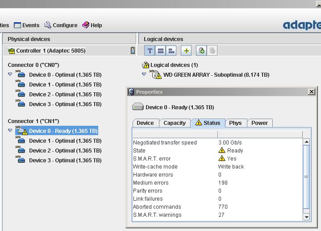Viewport: 321px width, 231px height.
Task: Click the green plus create icon
Action: pos(187,51)
